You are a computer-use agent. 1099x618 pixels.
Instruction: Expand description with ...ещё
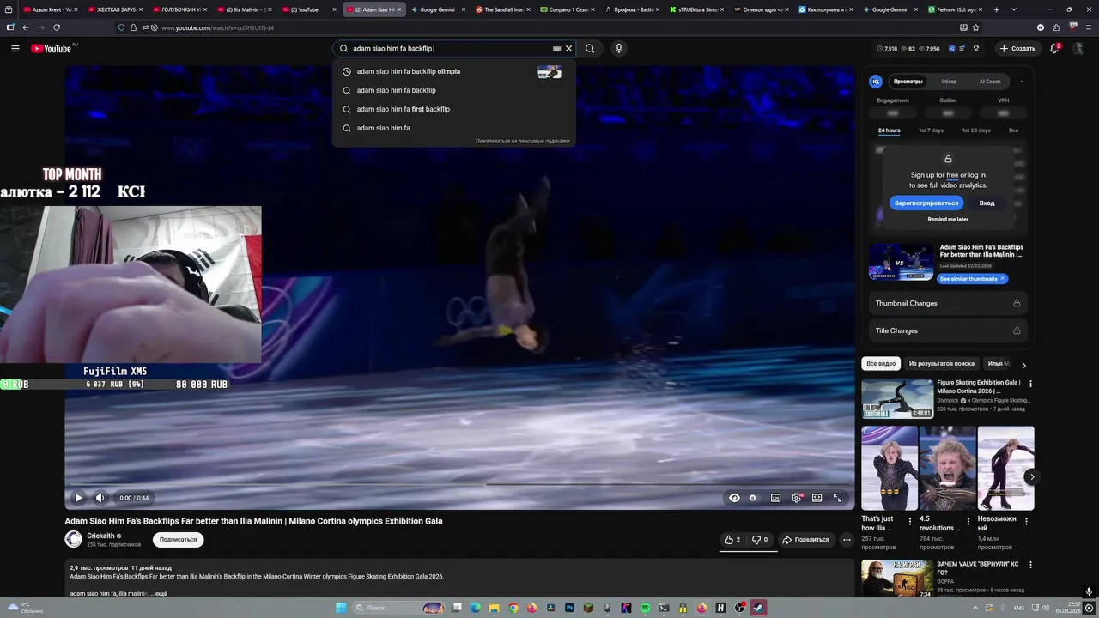pyautogui.click(x=160, y=594)
